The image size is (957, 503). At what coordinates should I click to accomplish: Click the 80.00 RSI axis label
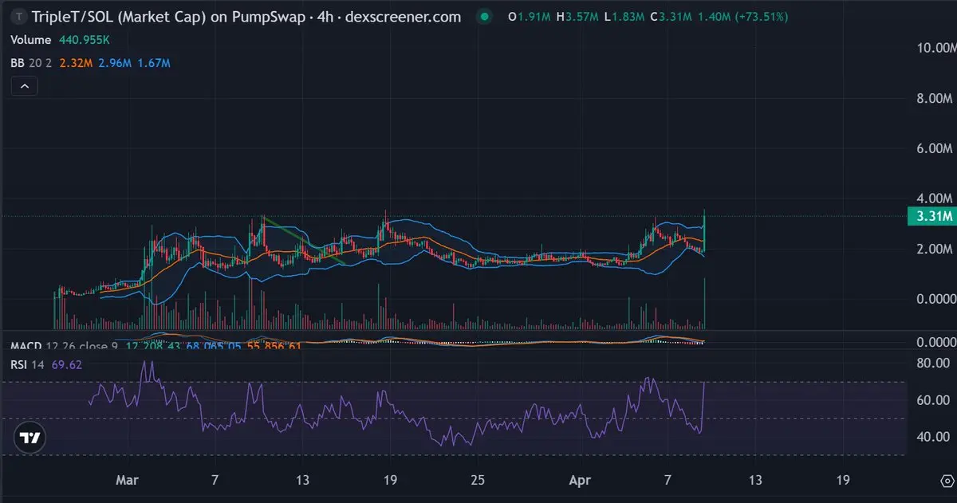point(934,363)
